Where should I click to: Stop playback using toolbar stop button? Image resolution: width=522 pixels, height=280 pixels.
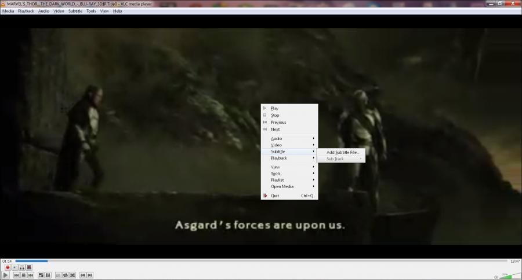click(x=23, y=275)
